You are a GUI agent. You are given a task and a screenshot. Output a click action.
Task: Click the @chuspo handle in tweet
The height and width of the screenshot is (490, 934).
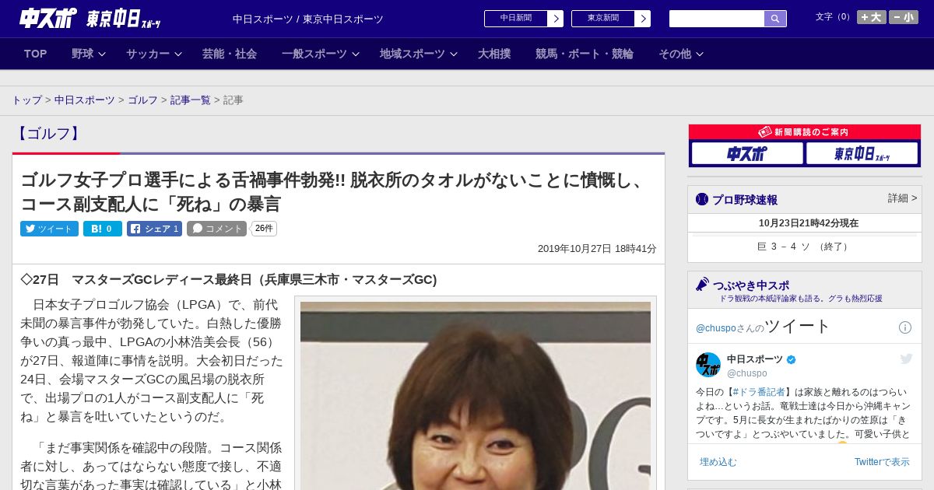(x=747, y=373)
